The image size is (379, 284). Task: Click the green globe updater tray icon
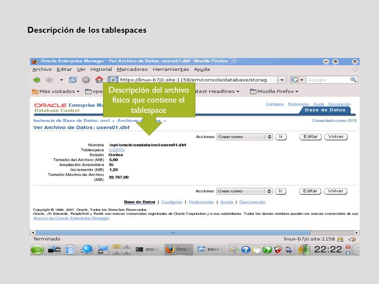(267, 250)
